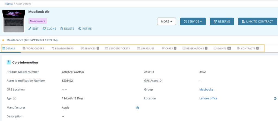Open the Events tab
The height and width of the screenshot is (121, 278).
[x=222, y=48]
